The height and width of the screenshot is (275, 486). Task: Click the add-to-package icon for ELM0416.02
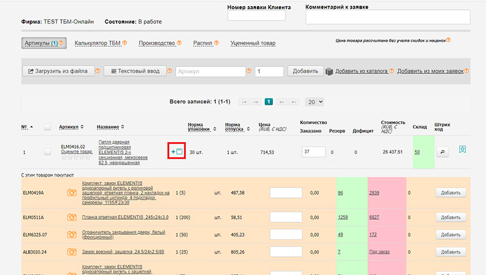click(177, 151)
